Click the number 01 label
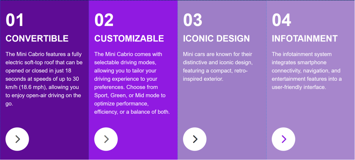Viewport: 355px width, 160px height. pyautogui.click(x=15, y=20)
